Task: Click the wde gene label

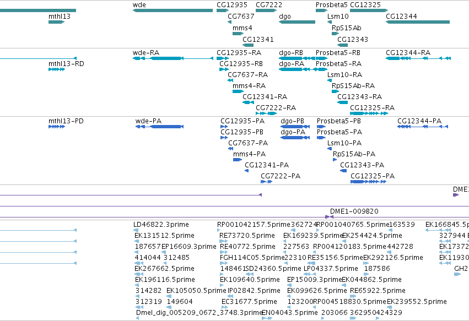Action: (139, 5)
